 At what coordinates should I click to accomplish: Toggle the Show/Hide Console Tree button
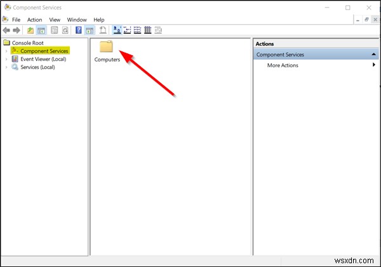point(41,30)
